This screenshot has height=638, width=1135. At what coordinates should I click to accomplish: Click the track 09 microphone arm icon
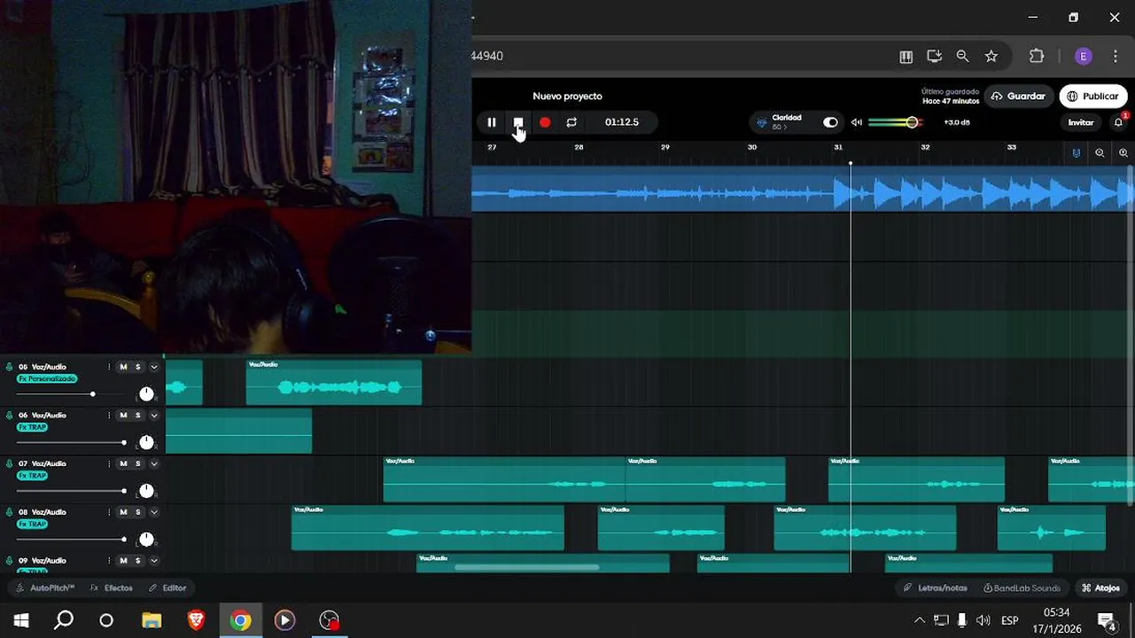tap(9, 561)
